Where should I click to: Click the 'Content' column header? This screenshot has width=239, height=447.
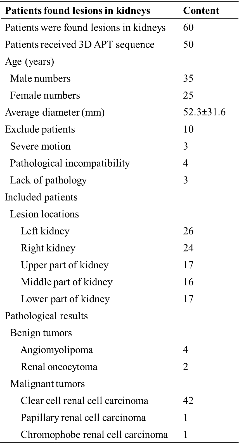201,11
